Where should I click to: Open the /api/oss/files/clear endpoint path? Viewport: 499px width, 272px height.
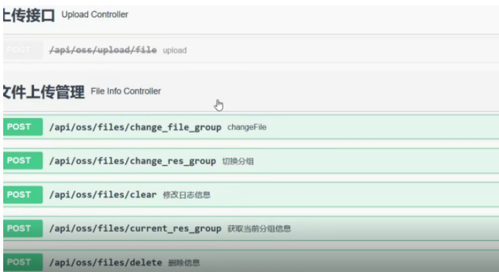pos(102,195)
